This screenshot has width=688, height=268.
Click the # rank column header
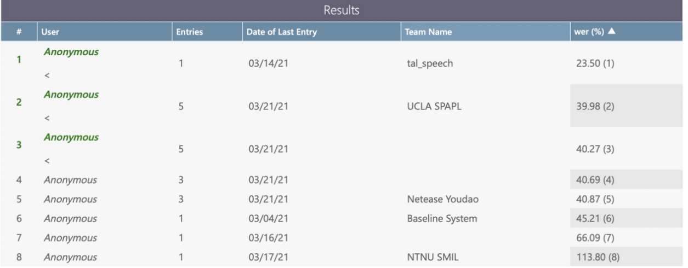click(x=19, y=32)
